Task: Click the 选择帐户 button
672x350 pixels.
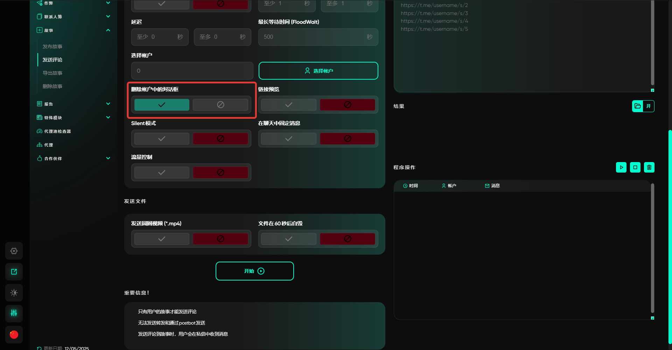Action: point(318,71)
